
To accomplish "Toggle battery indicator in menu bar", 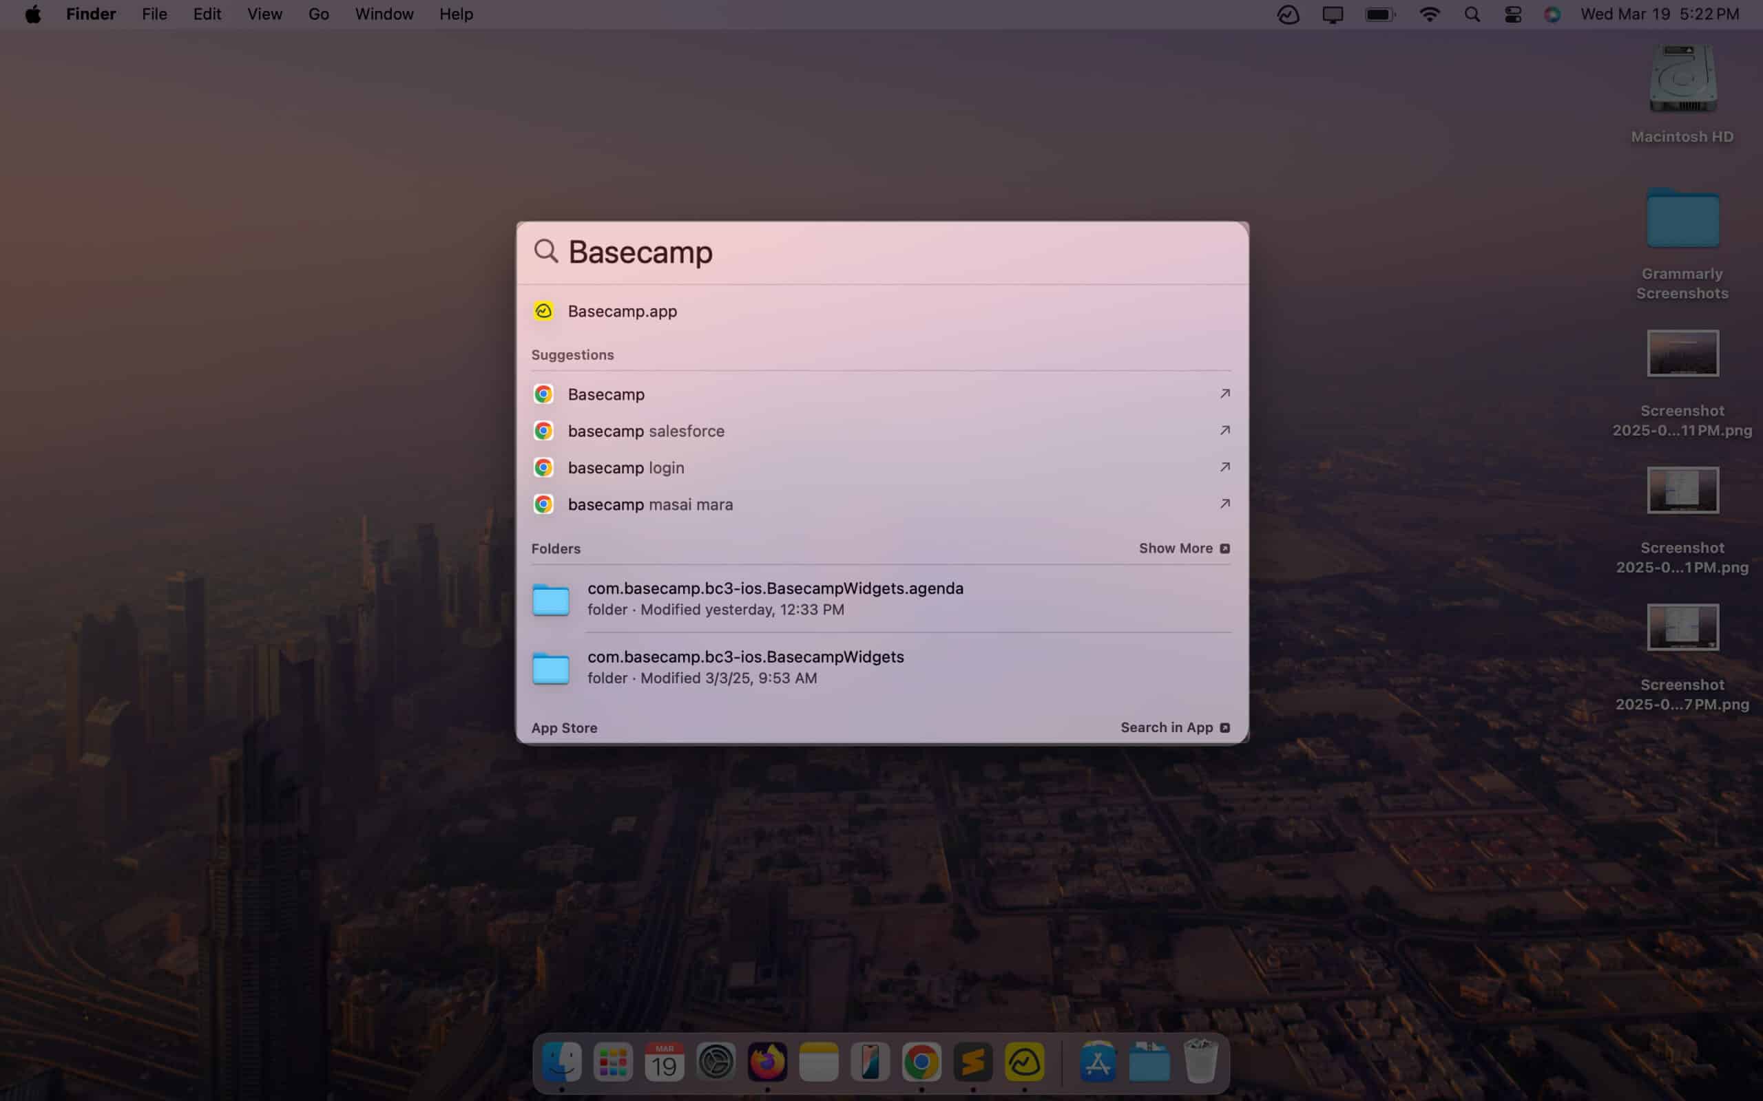I will 1379,14.
